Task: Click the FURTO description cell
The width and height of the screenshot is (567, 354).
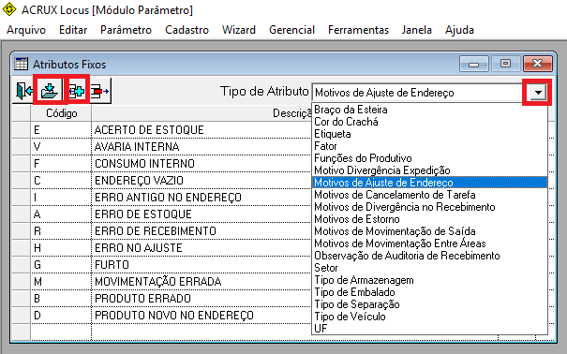Action: pos(201,265)
